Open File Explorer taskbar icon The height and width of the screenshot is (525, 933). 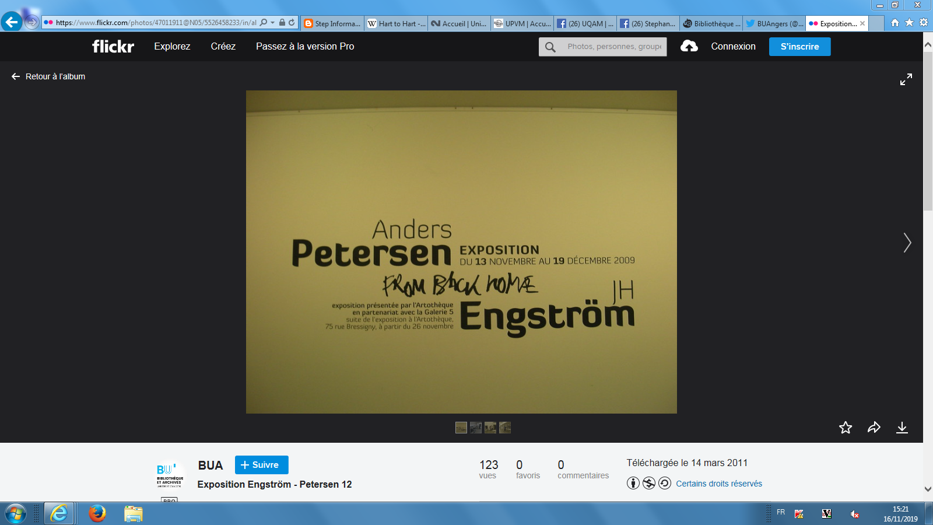133,513
